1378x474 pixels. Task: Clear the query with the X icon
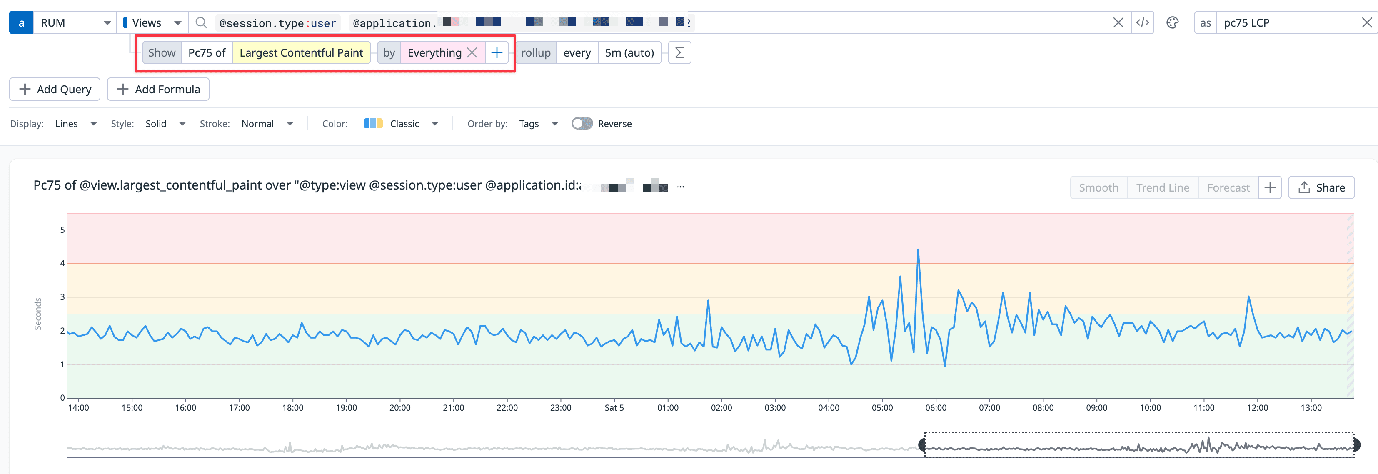1118,22
